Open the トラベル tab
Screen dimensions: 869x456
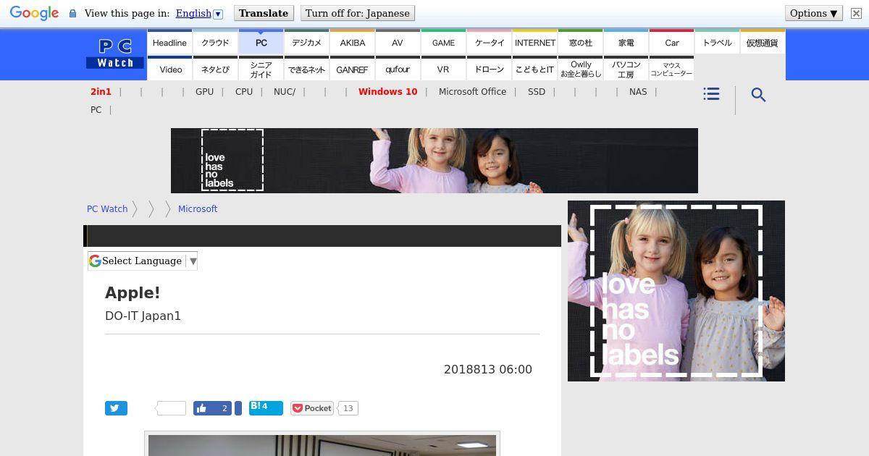tap(717, 43)
